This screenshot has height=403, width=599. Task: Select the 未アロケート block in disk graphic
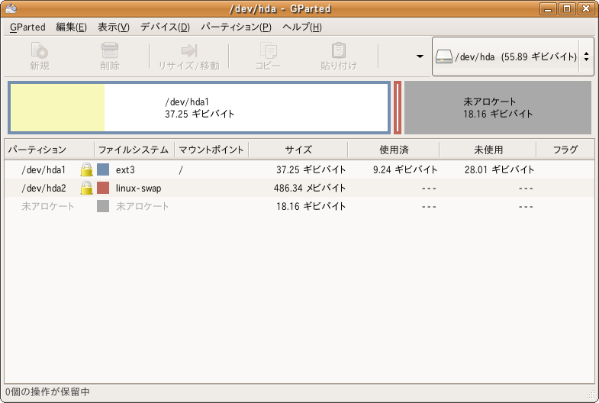[x=498, y=108]
